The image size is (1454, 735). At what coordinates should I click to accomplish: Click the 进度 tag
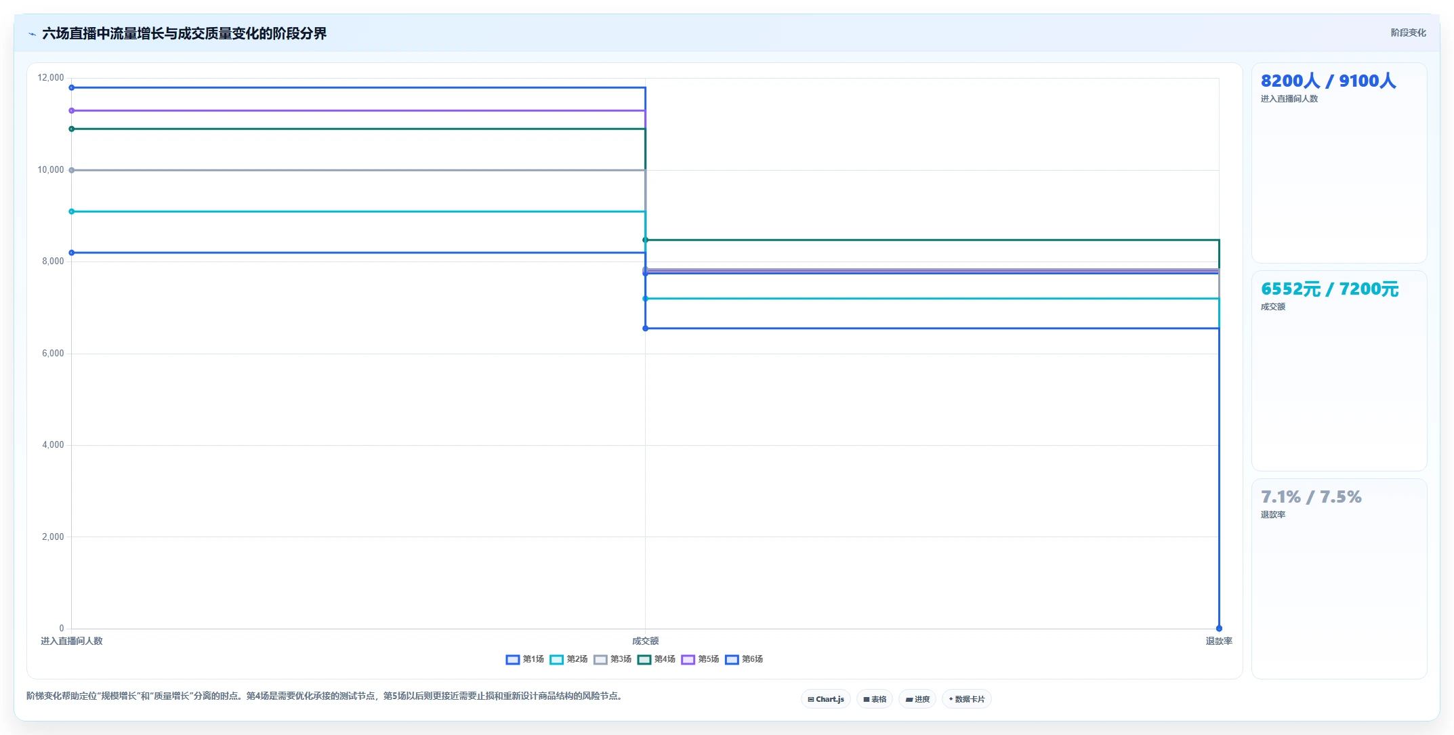pos(917,699)
